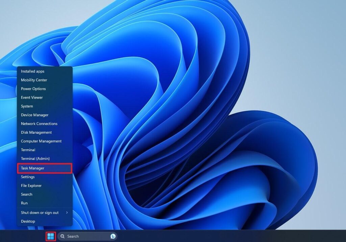The height and width of the screenshot is (242, 346).
Task: Select Settings in the power menu
Action: click(x=45, y=177)
